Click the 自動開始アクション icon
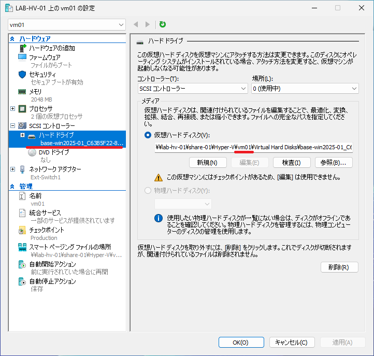The width and height of the screenshot is (374, 356). 22,264
